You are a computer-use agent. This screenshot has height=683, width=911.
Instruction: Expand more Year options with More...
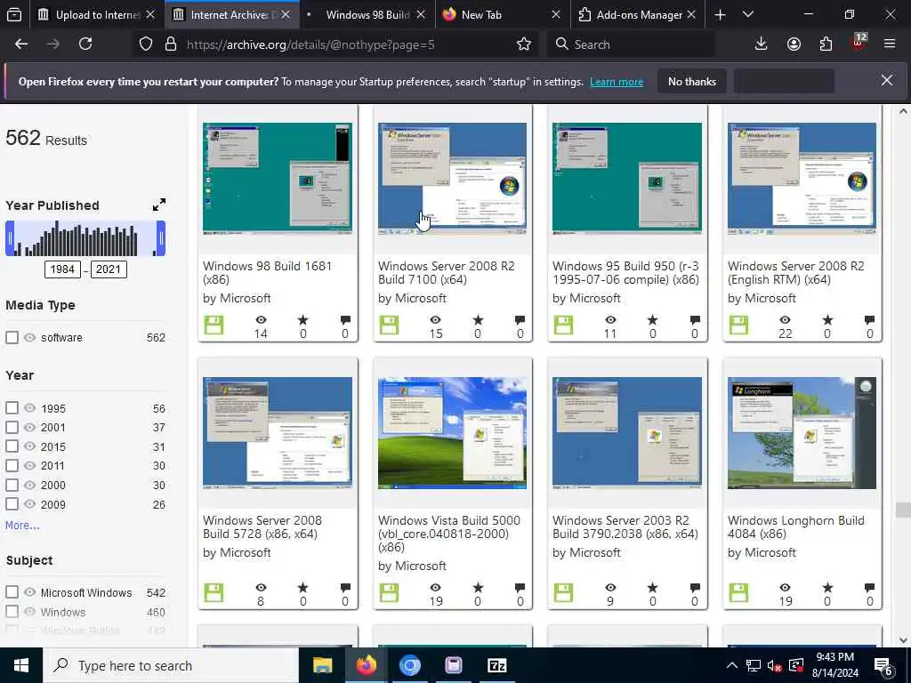22,525
